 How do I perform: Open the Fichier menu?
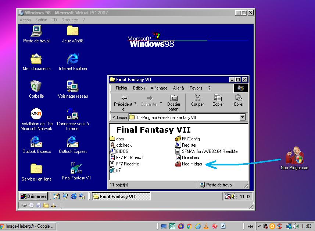tap(121, 88)
